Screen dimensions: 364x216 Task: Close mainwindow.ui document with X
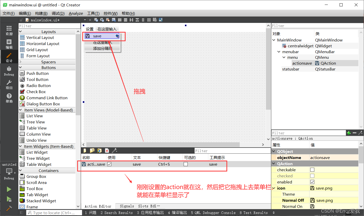click(x=90, y=20)
